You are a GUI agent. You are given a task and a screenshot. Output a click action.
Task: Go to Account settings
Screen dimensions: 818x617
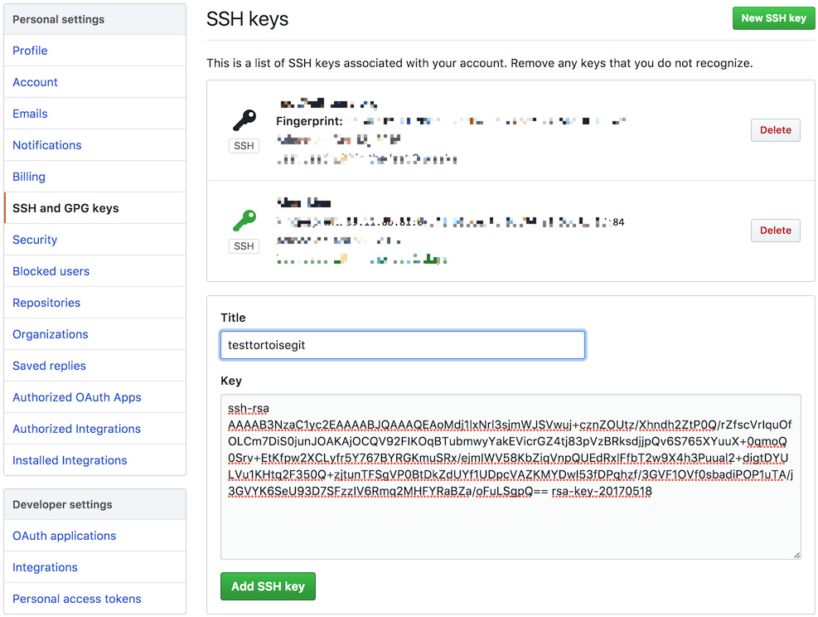pos(35,82)
